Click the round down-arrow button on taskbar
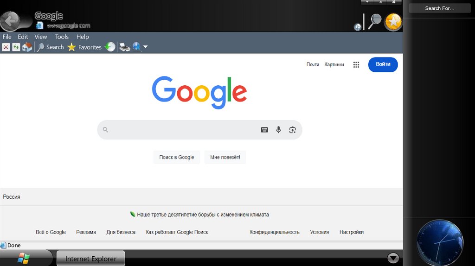 [x=393, y=258]
